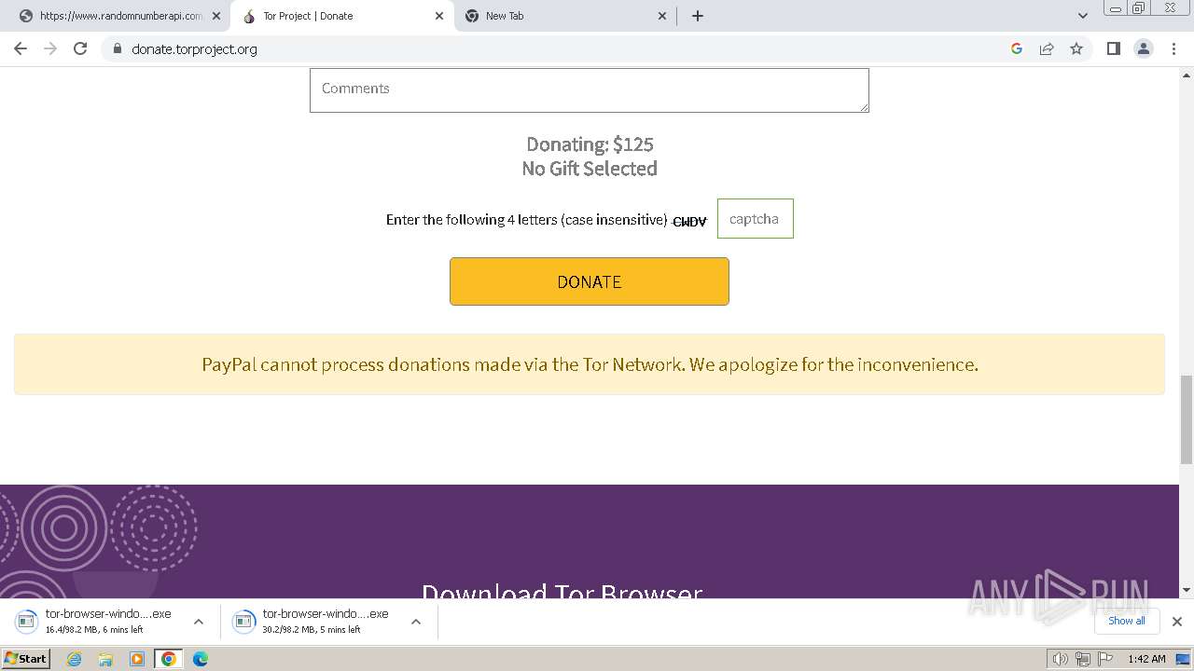Click the address bar URL
This screenshot has height=671, width=1194.
coord(194,49)
